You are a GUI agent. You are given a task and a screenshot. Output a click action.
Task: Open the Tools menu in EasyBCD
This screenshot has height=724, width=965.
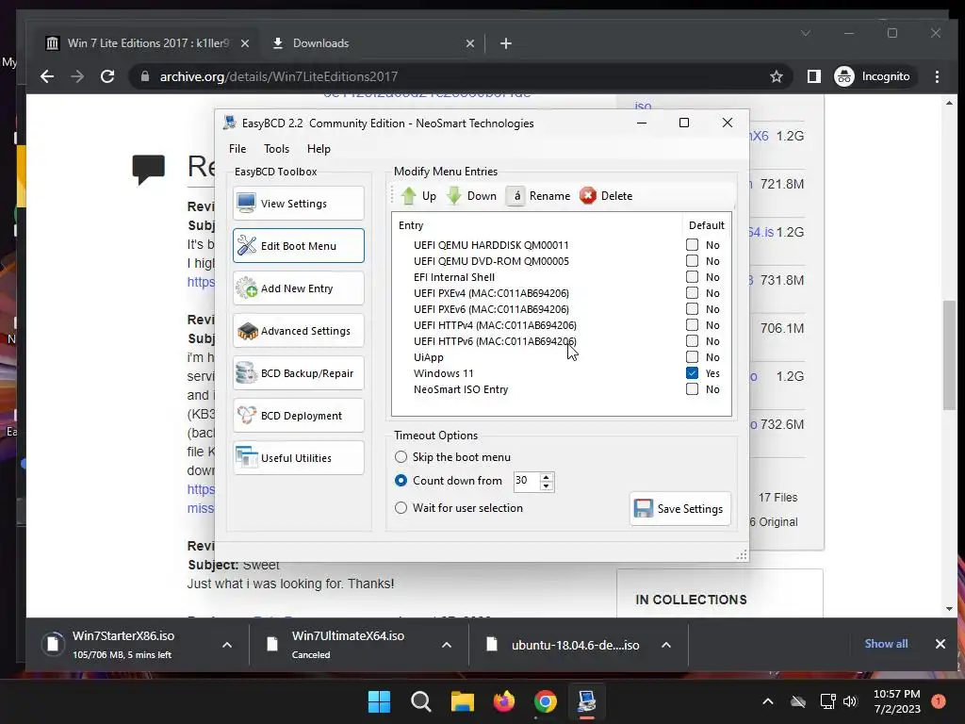pyautogui.click(x=276, y=148)
